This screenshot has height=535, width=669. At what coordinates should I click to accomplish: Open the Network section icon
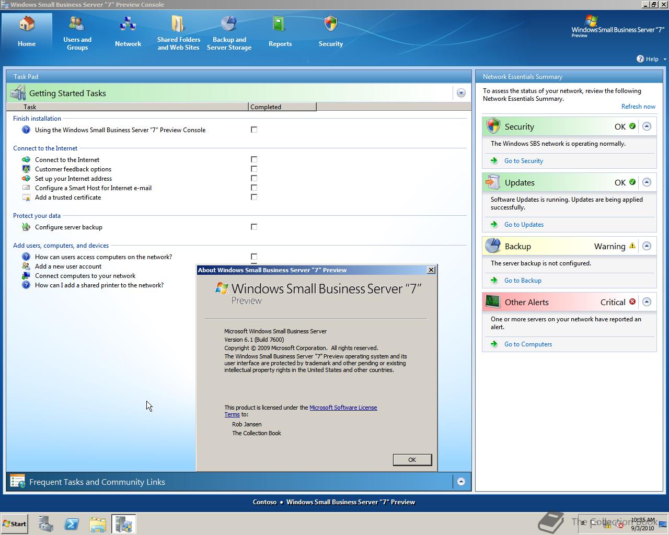tap(128, 25)
